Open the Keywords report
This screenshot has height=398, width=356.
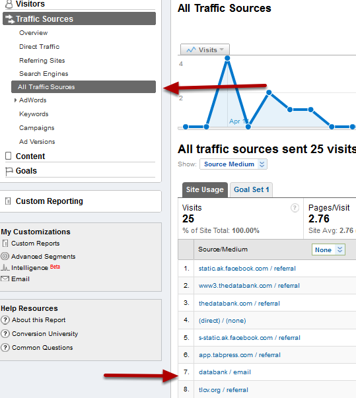pos(34,114)
